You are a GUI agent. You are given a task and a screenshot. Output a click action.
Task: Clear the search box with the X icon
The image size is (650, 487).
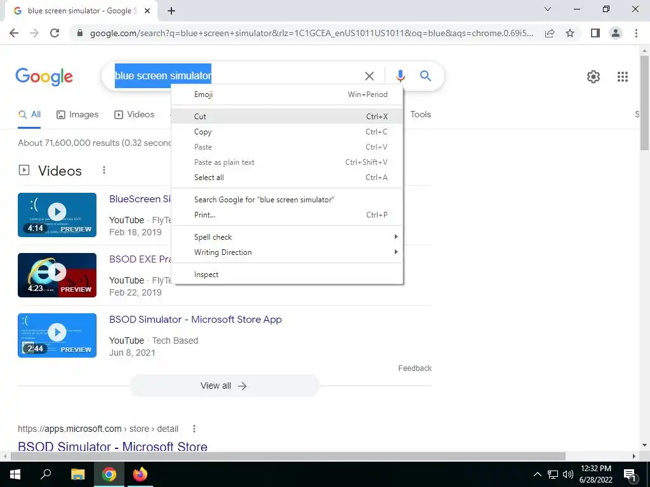pos(369,76)
